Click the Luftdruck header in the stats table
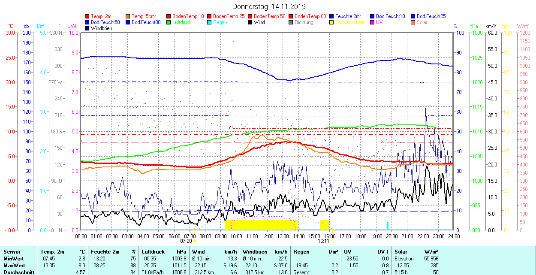 pyautogui.click(x=152, y=252)
